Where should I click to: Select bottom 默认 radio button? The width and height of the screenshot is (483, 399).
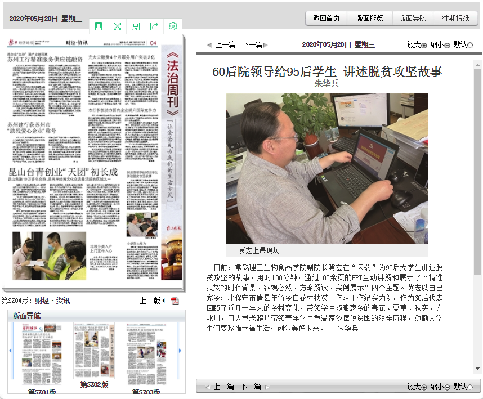[470, 387]
